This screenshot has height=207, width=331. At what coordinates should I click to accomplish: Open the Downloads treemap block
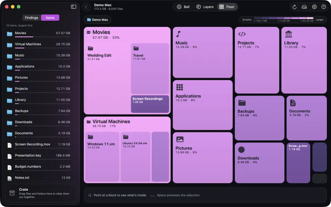(x=259, y=163)
